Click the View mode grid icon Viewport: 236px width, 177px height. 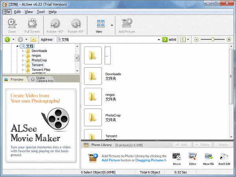coord(101,24)
